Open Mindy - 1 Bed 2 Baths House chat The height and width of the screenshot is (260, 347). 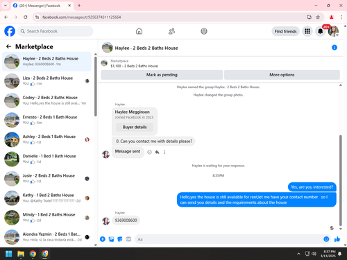click(x=46, y=218)
